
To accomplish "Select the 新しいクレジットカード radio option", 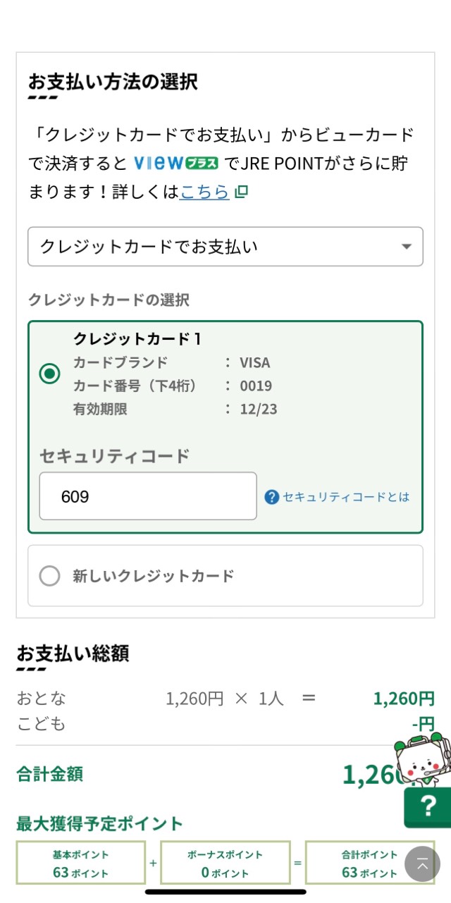I will (50, 576).
